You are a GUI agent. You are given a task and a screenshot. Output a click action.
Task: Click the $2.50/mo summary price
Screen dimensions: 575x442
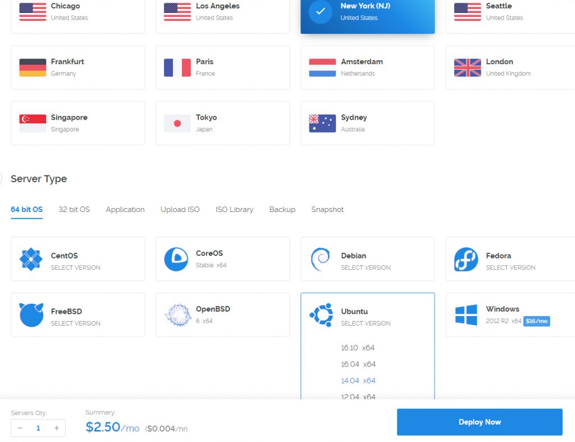[112, 427]
